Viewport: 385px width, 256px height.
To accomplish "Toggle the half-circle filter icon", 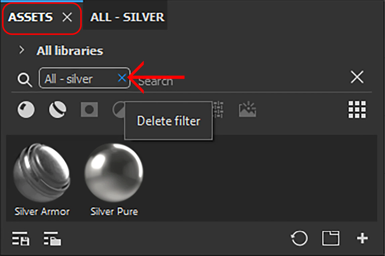I will [118, 109].
